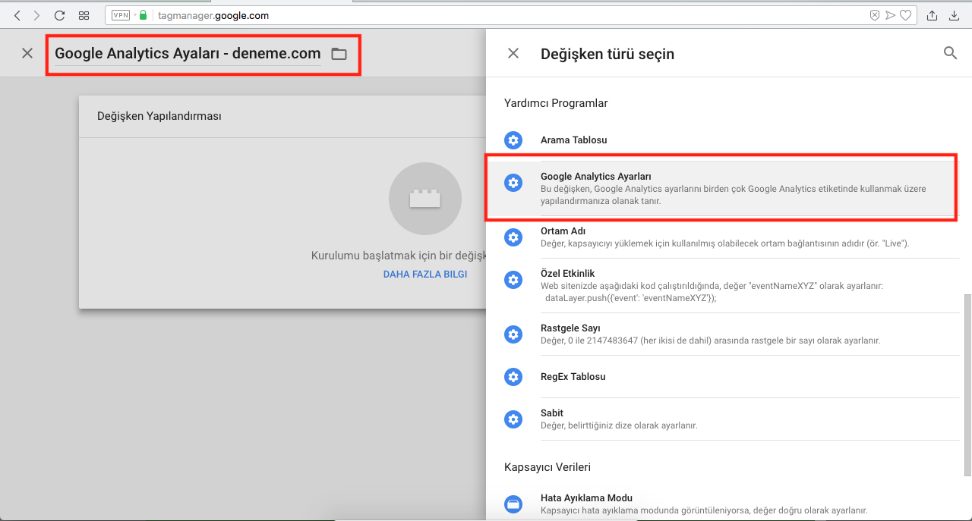Click gear icon next to Ortam Adı
972x521 pixels.
point(513,237)
